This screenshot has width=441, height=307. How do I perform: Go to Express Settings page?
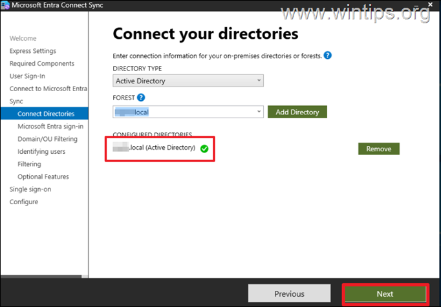click(x=33, y=51)
